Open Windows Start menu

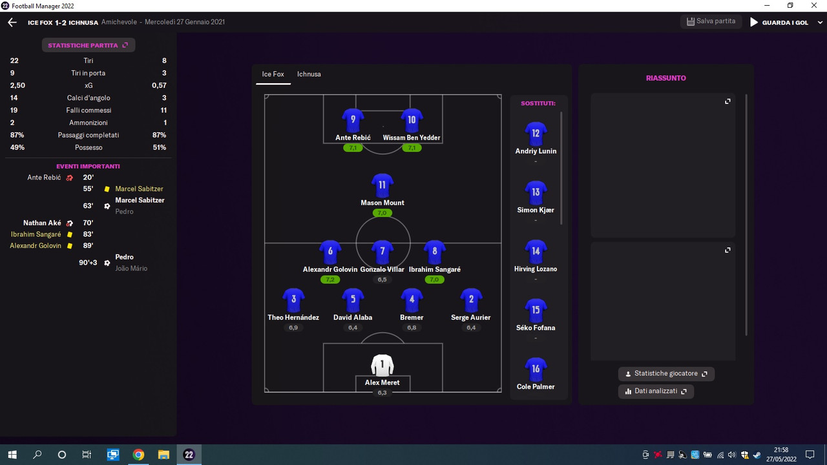click(x=12, y=455)
